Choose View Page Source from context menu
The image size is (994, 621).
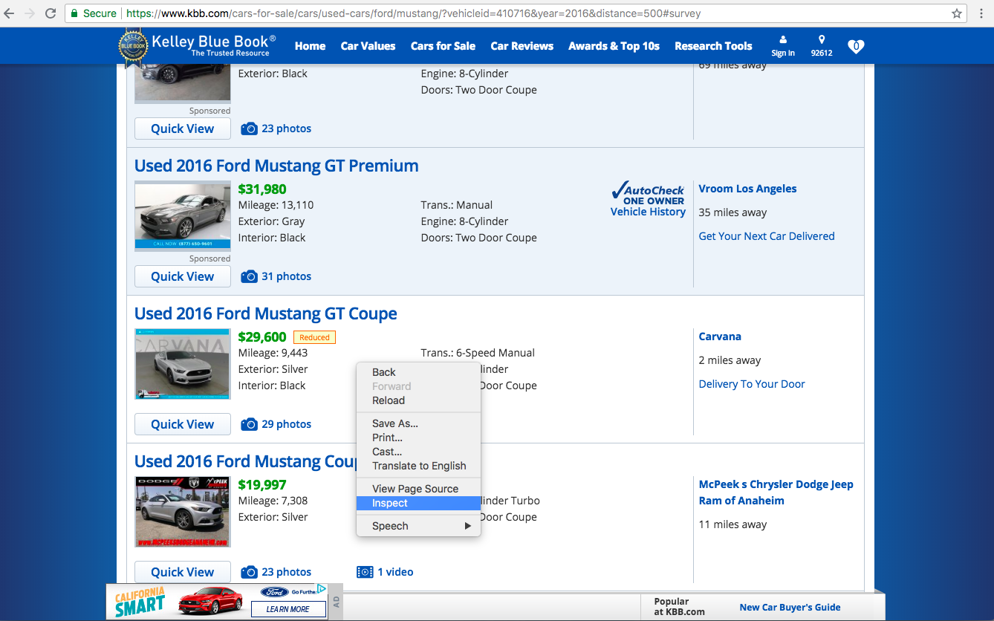415,489
